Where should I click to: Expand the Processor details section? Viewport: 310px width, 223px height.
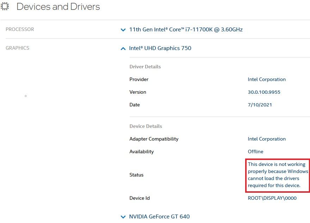[x=123, y=30]
